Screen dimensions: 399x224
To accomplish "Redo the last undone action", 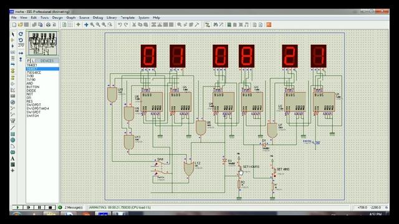I will (x=126, y=25).
